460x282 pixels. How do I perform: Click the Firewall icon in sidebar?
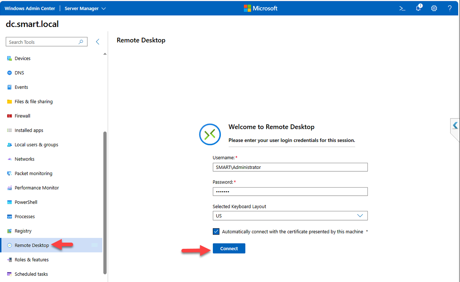click(10, 116)
